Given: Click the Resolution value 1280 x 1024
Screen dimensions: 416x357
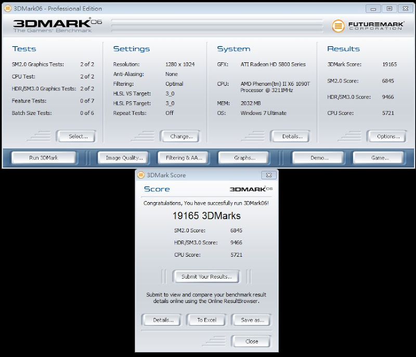Looking at the screenshot, I should 180,64.
